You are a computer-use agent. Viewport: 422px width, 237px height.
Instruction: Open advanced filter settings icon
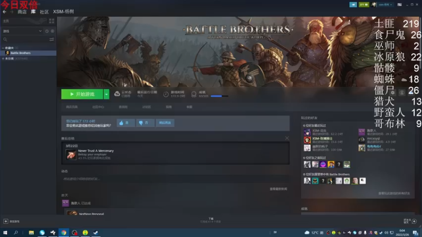click(x=52, y=39)
